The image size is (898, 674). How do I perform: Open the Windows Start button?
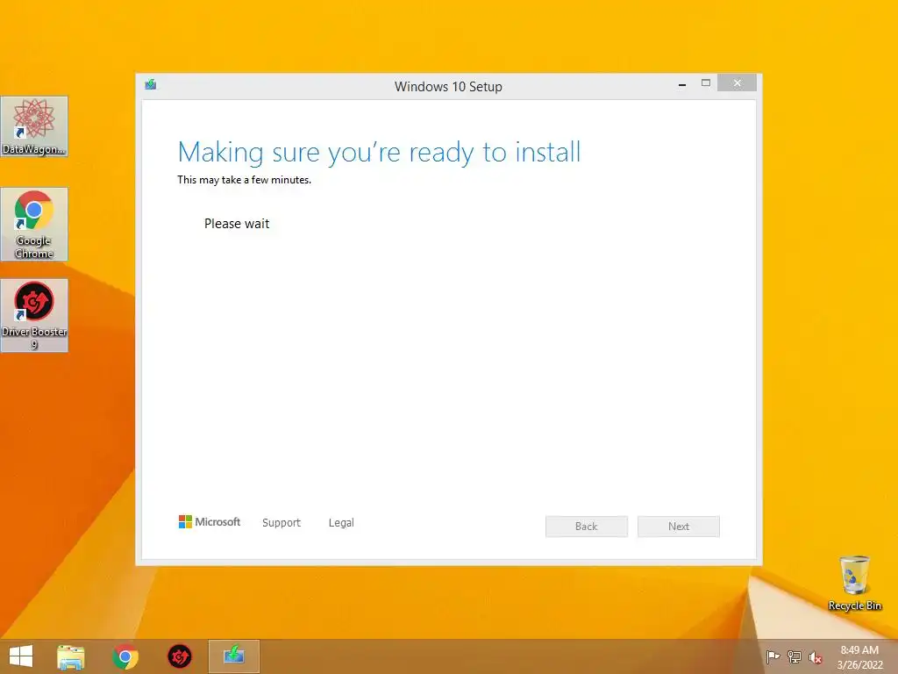tap(21, 656)
